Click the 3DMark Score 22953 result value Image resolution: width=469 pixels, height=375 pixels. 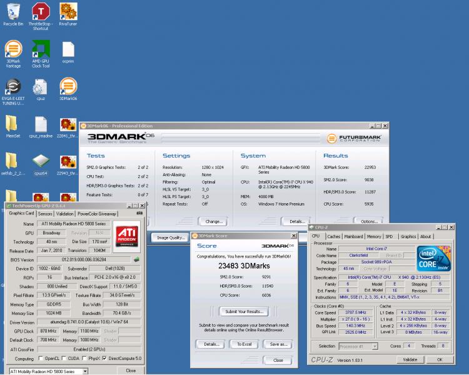[x=370, y=167]
